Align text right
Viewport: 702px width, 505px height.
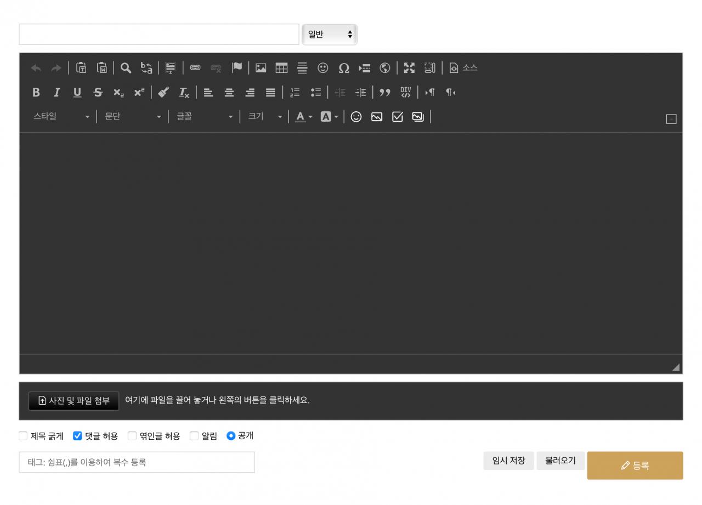pyautogui.click(x=250, y=92)
